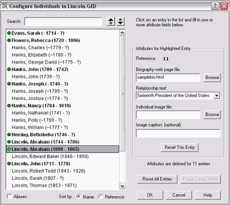
Task: Select Lincoln, Sarah (1807 - ?)
Action: pyautogui.click(x=63, y=178)
